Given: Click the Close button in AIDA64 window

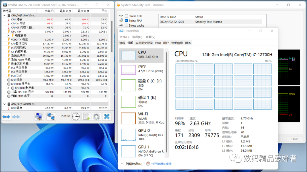Looking at the screenshot, I should click(295, 139).
